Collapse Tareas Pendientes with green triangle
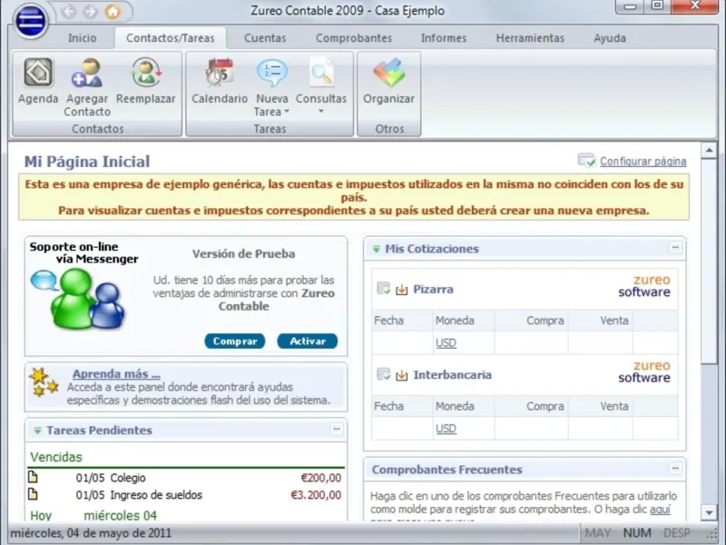This screenshot has width=726, height=545. coord(37,431)
